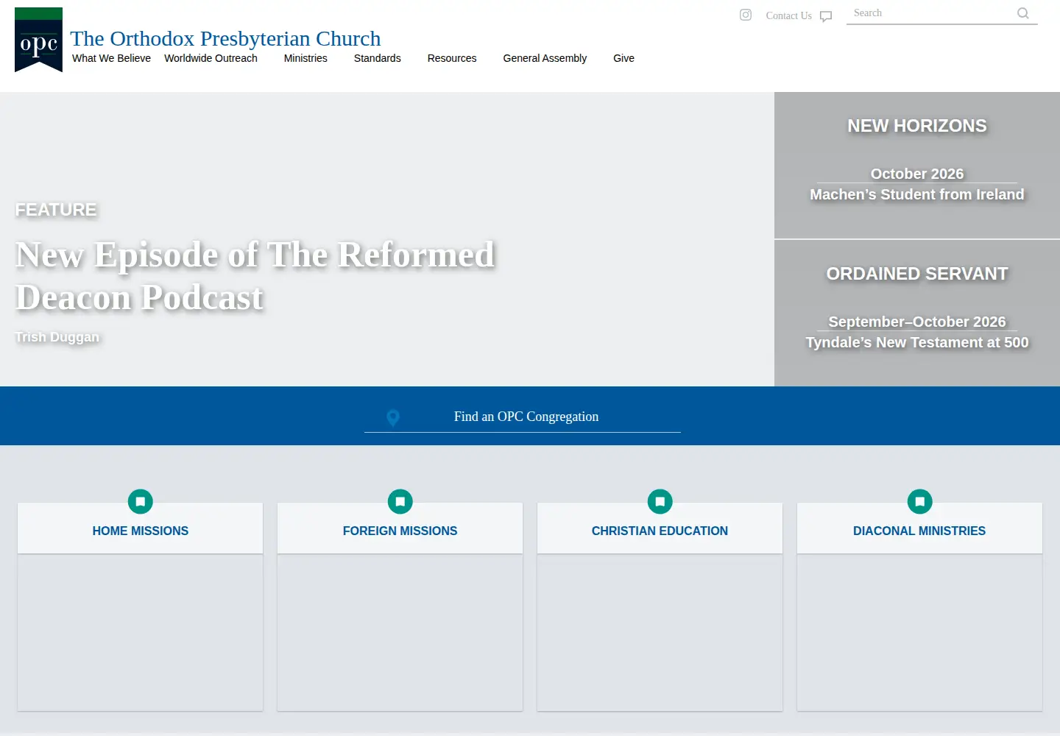Click the FEATURE label
Viewport: 1060px width, 736px height.
click(56, 210)
